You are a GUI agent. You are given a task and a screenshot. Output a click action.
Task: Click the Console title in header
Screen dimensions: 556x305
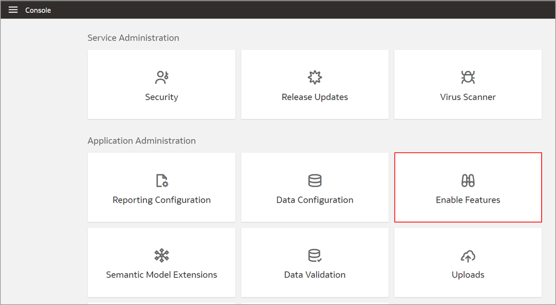coord(38,10)
